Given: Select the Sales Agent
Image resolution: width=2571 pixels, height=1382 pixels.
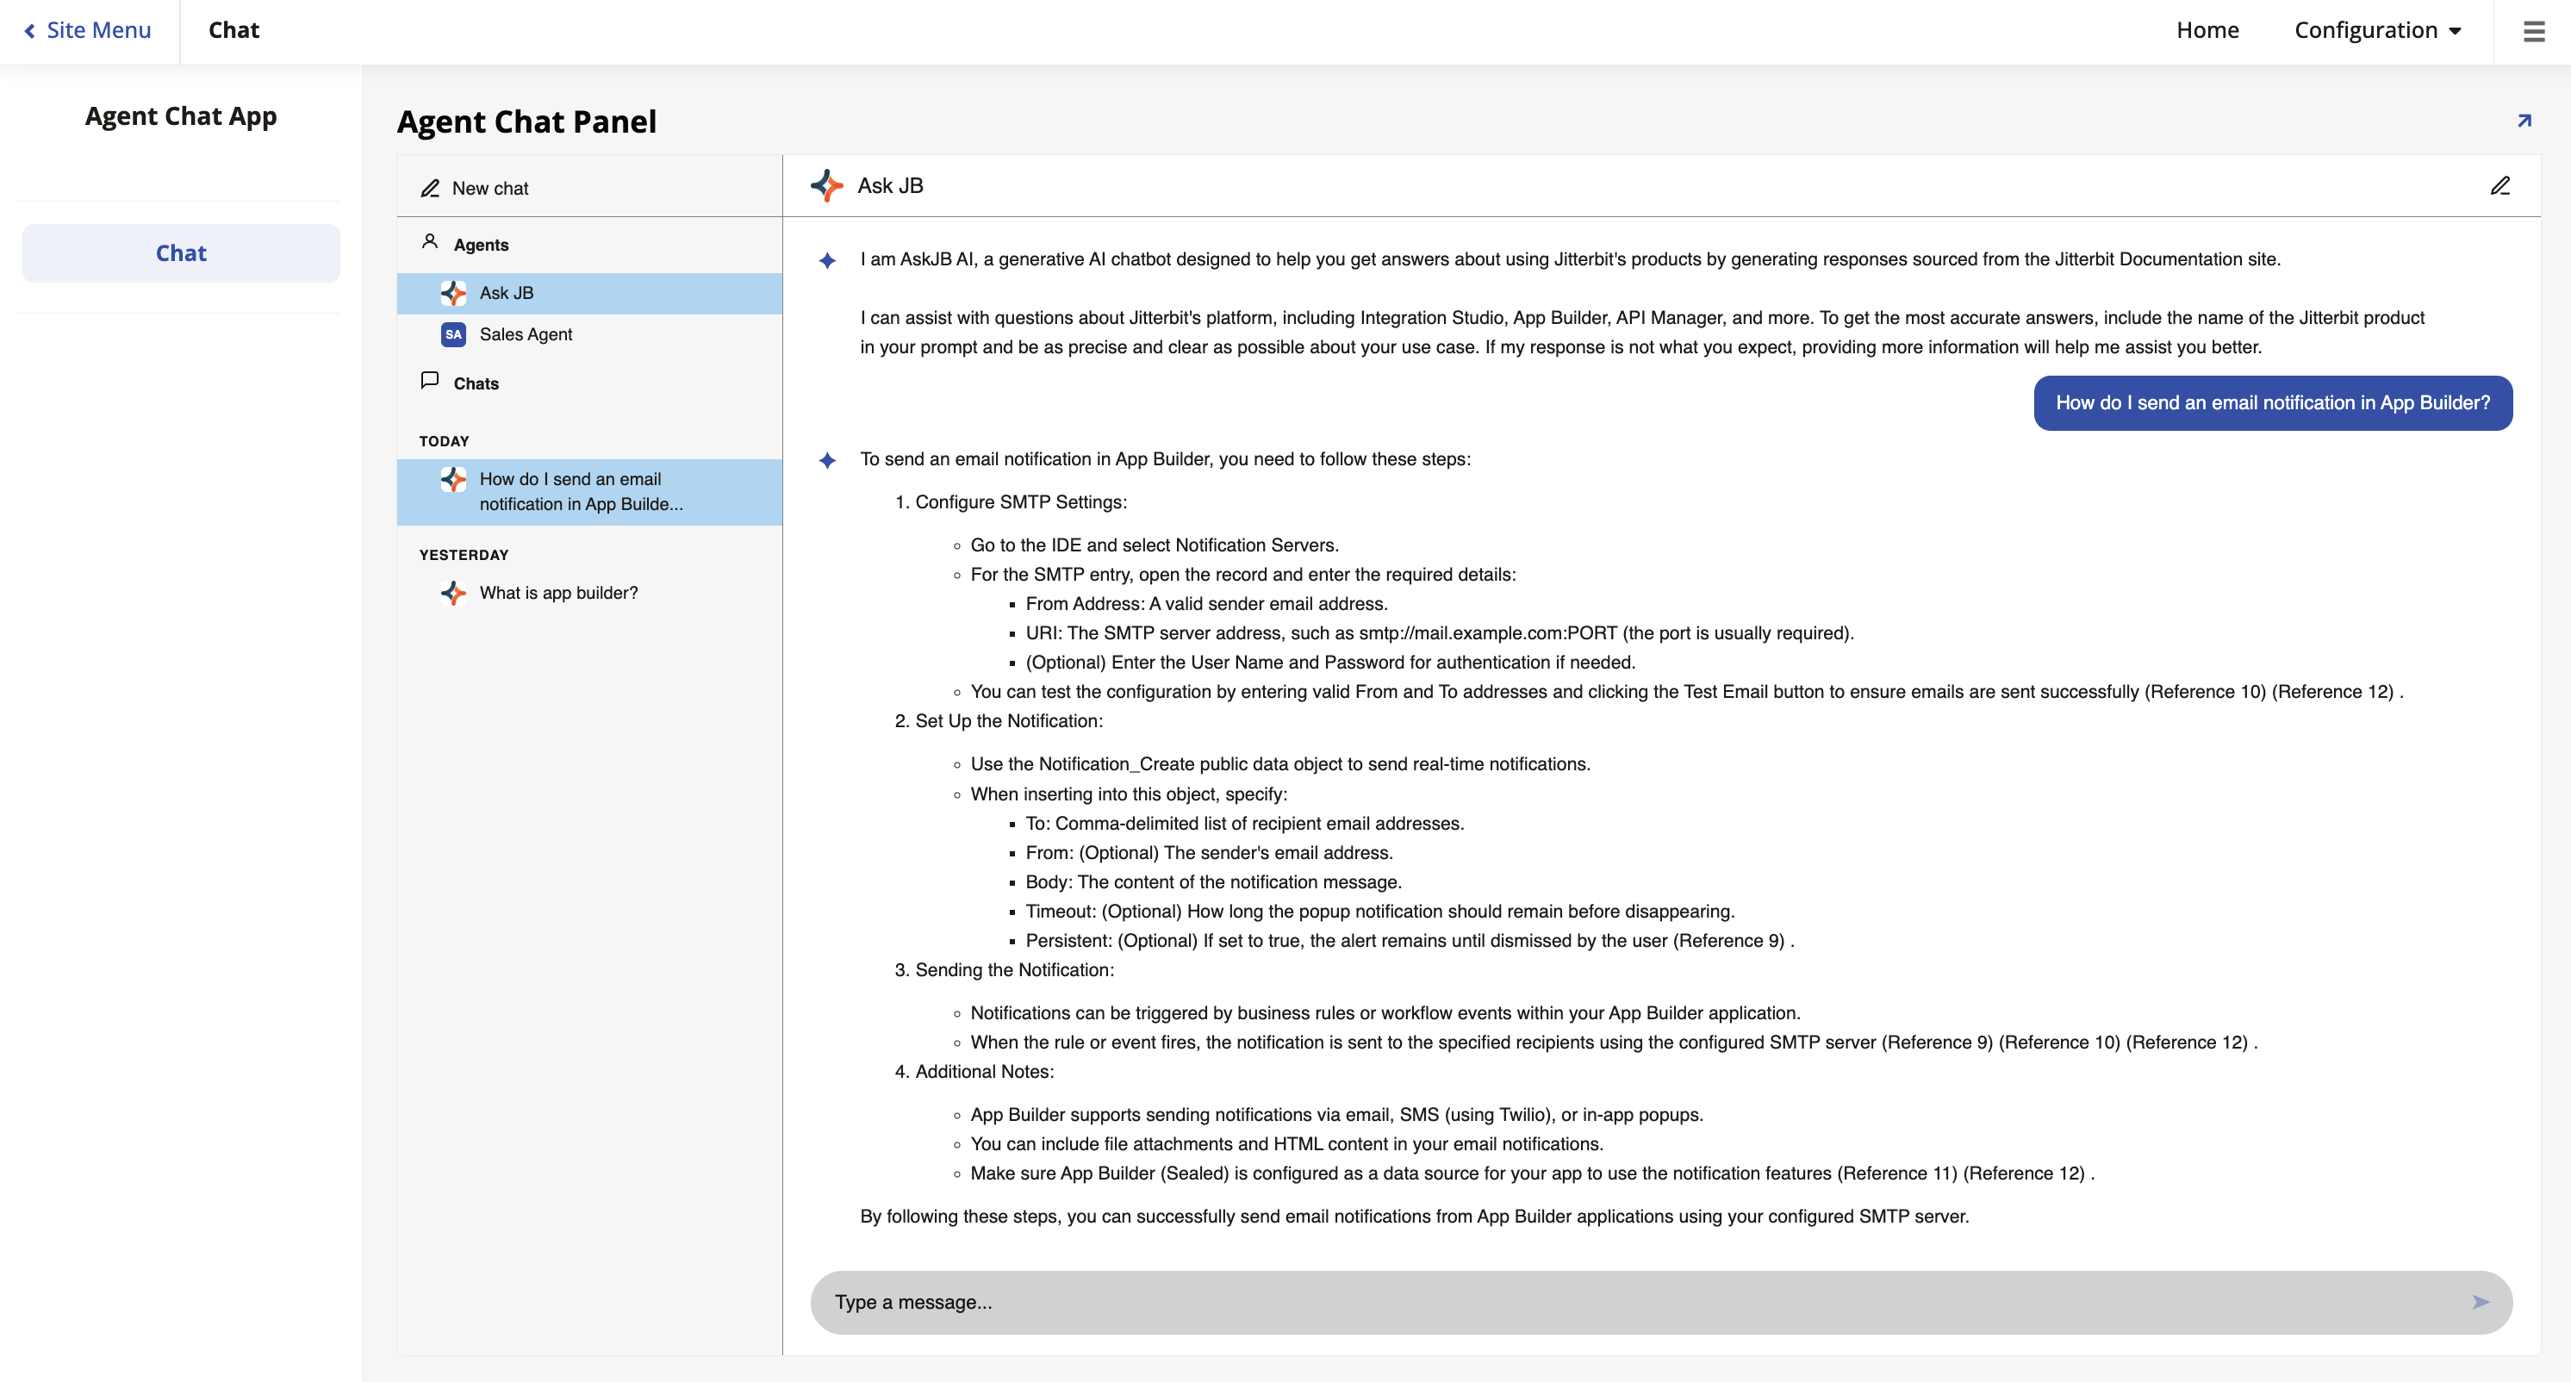Looking at the screenshot, I should coord(588,334).
